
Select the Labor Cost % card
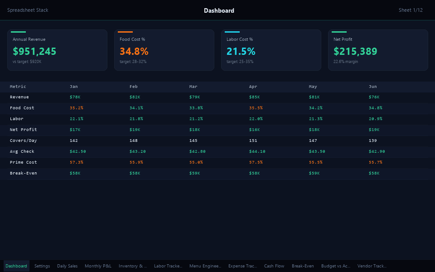pyautogui.click(x=271, y=50)
